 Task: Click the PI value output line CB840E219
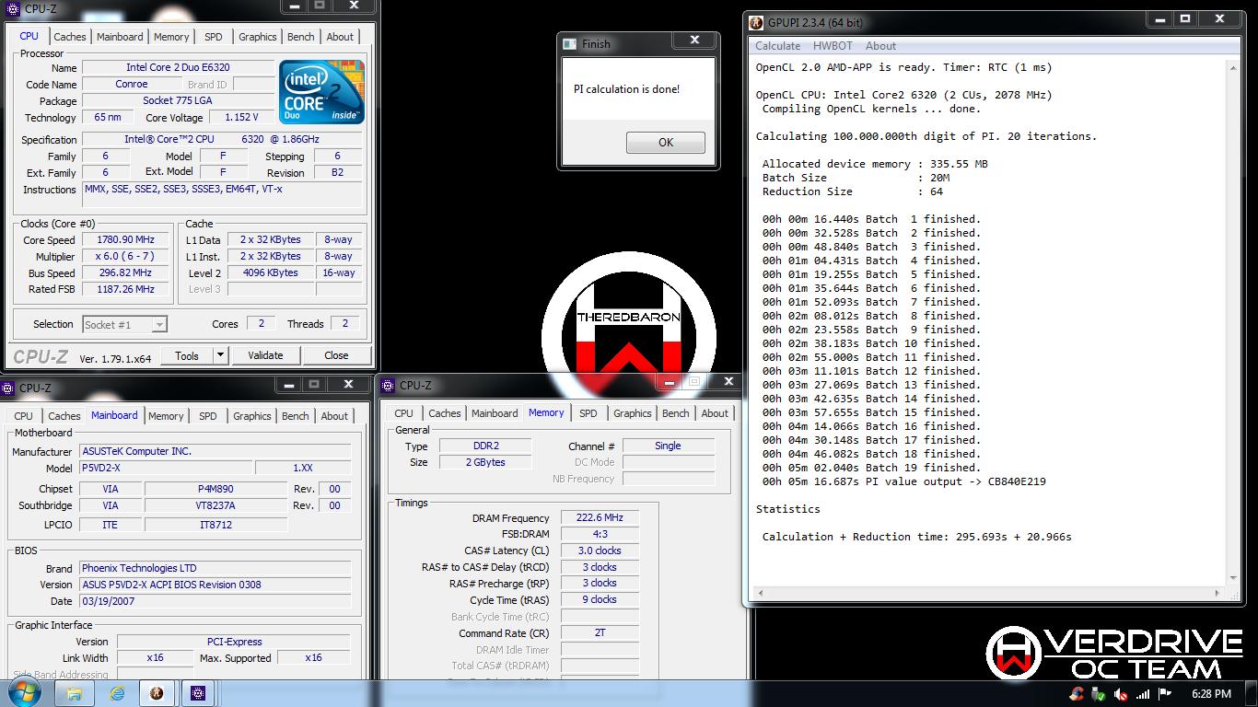(x=903, y=481)
